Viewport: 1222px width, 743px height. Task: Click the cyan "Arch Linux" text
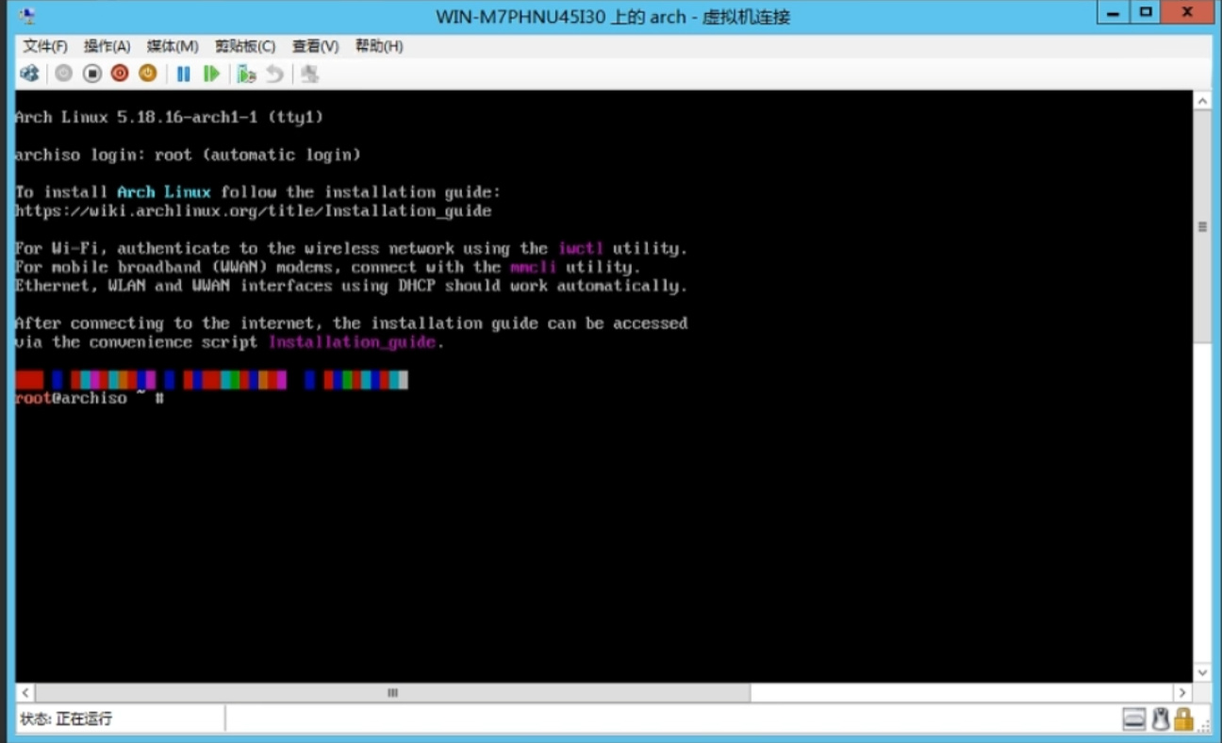[164, 192]
